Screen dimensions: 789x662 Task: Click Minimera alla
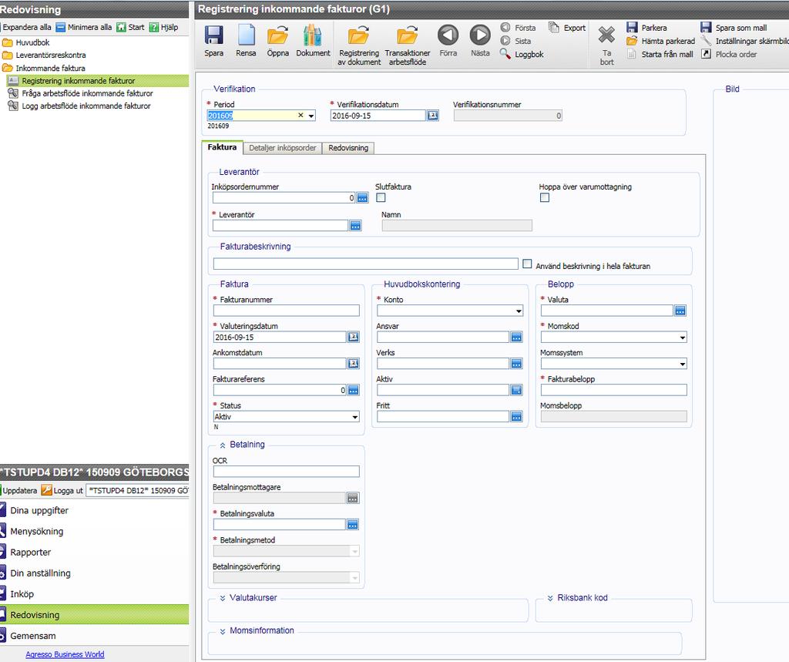[83, 27]
